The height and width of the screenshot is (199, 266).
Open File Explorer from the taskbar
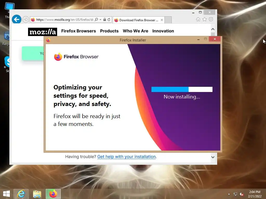click(x=37, y=194)
